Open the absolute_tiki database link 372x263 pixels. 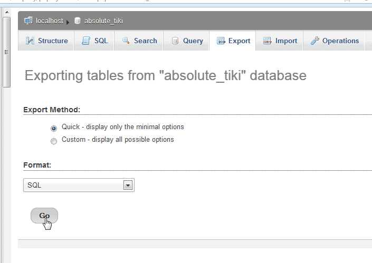(x=103, y=21)
